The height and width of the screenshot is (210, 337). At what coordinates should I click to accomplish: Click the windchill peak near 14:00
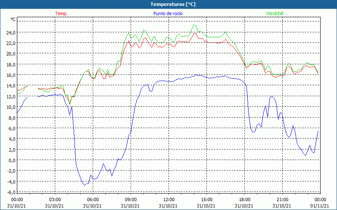tap(194, 25)
